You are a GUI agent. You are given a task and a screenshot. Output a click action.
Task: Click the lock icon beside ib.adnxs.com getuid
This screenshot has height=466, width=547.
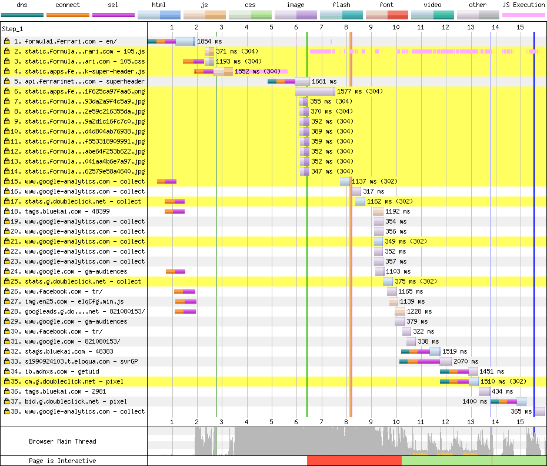tap(6, 371)
